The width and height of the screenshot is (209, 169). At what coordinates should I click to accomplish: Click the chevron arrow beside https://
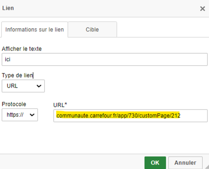(32, 115)
